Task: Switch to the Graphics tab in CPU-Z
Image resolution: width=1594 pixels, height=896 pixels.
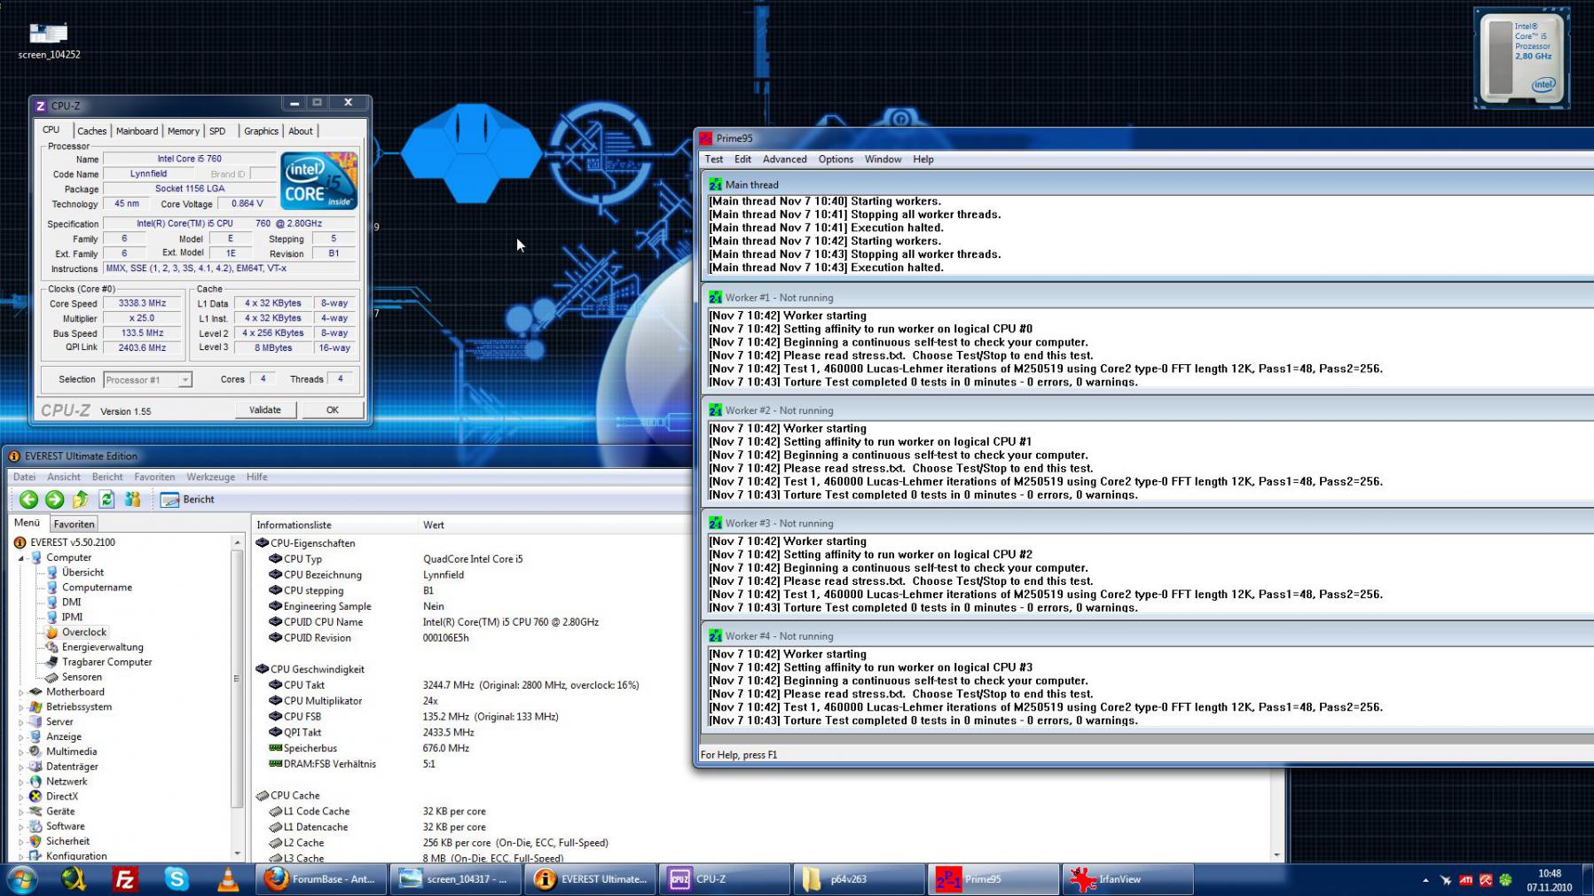Action: [x=261, y=131]
